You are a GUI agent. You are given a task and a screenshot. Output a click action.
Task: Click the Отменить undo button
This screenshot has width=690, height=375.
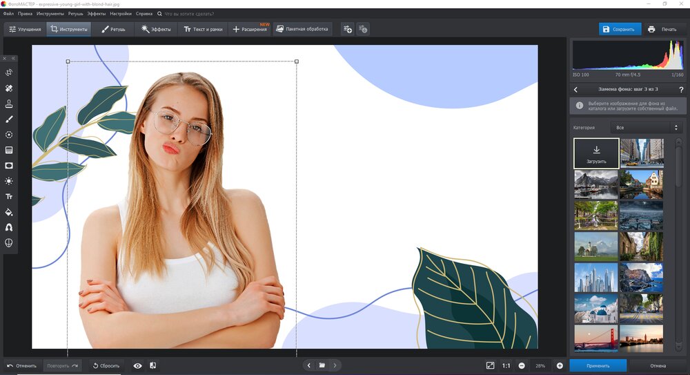coord(21,366)
